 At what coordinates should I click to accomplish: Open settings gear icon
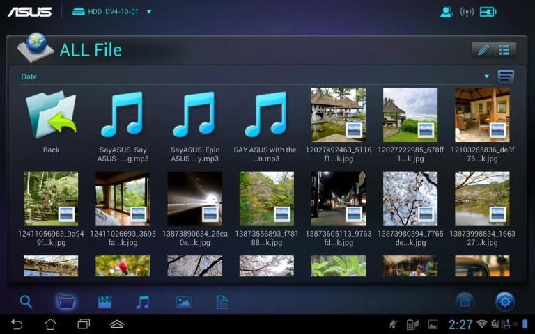pos(505,301)
